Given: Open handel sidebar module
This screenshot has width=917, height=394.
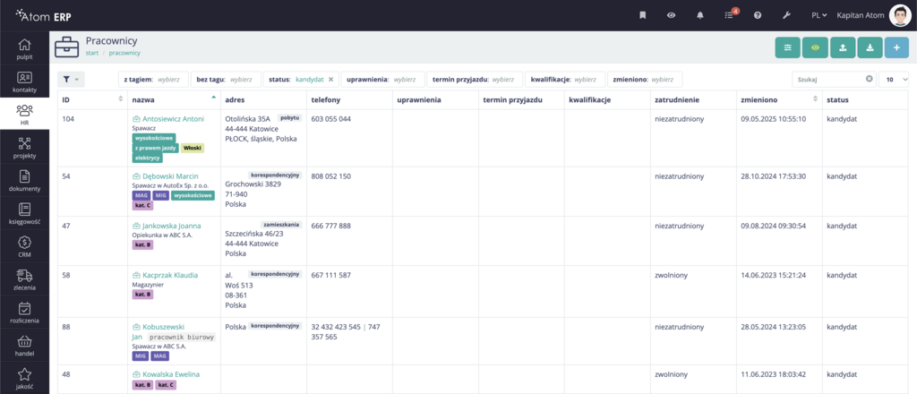Looking at the screenshot, I should 24,343.
